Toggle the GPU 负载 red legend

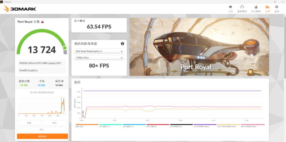click(x=158, y=126)
